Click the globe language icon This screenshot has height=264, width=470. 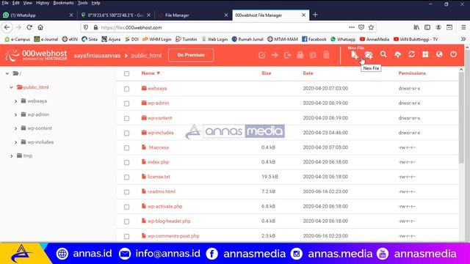439,54
